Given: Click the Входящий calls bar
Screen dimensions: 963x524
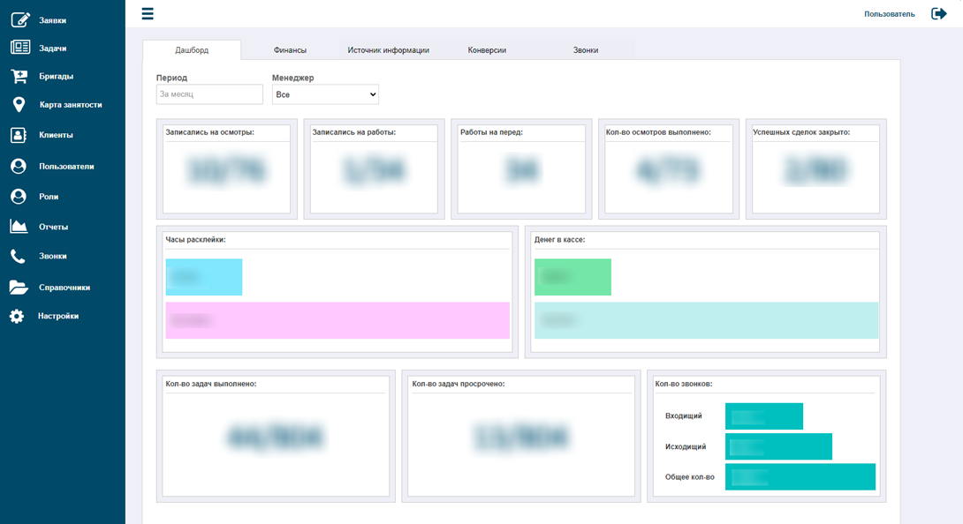Looking at the screenshot, I should [764, 416].
